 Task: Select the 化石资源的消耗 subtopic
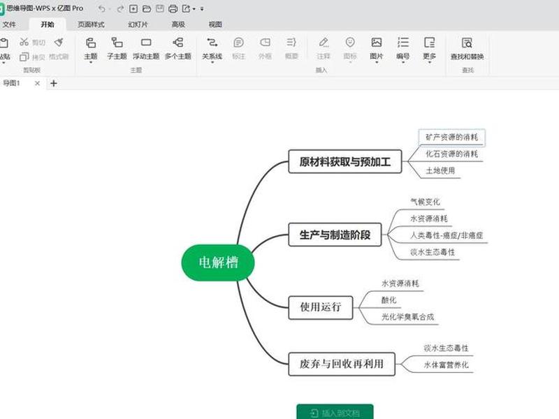tap(451, 154)
